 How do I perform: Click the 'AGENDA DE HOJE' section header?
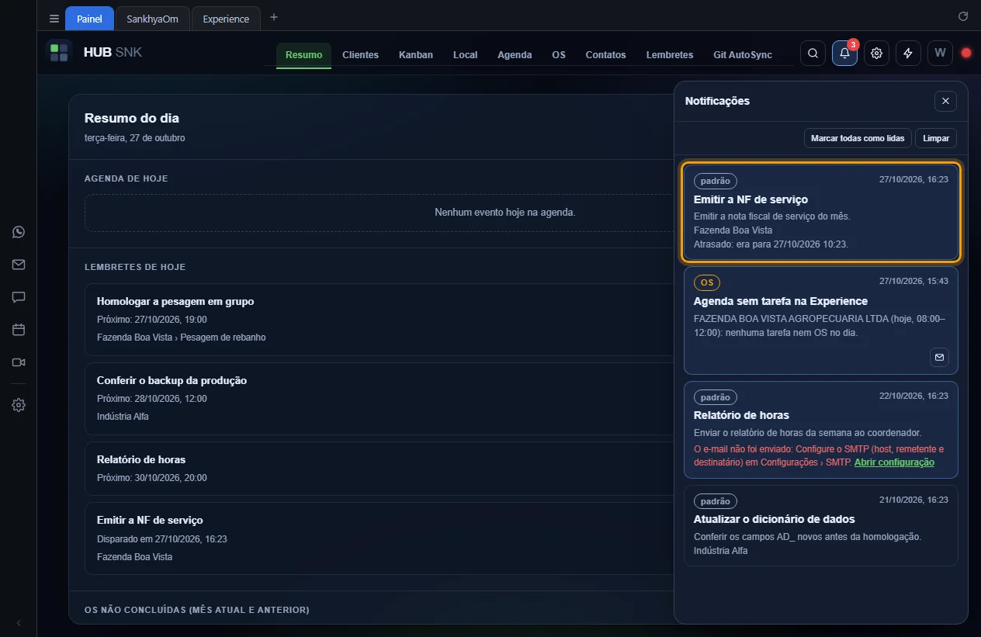click(x=127, y=178)
